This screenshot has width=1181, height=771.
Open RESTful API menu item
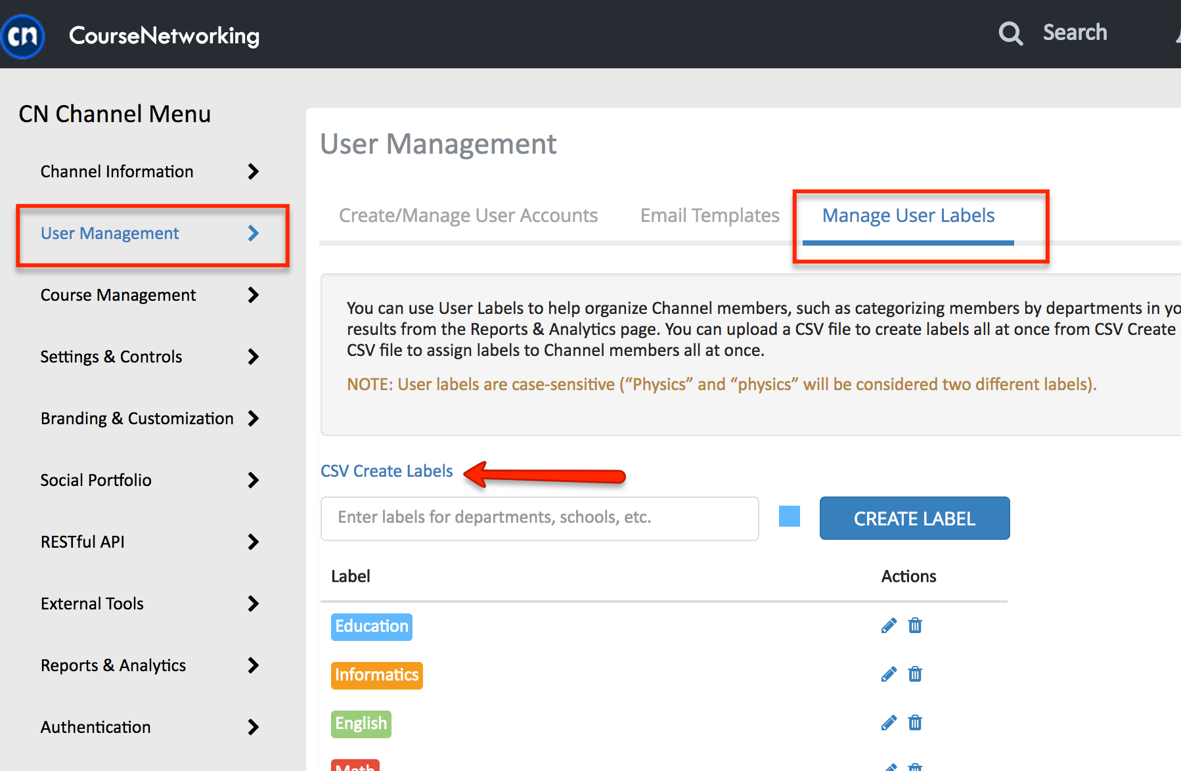coord(83,542)
